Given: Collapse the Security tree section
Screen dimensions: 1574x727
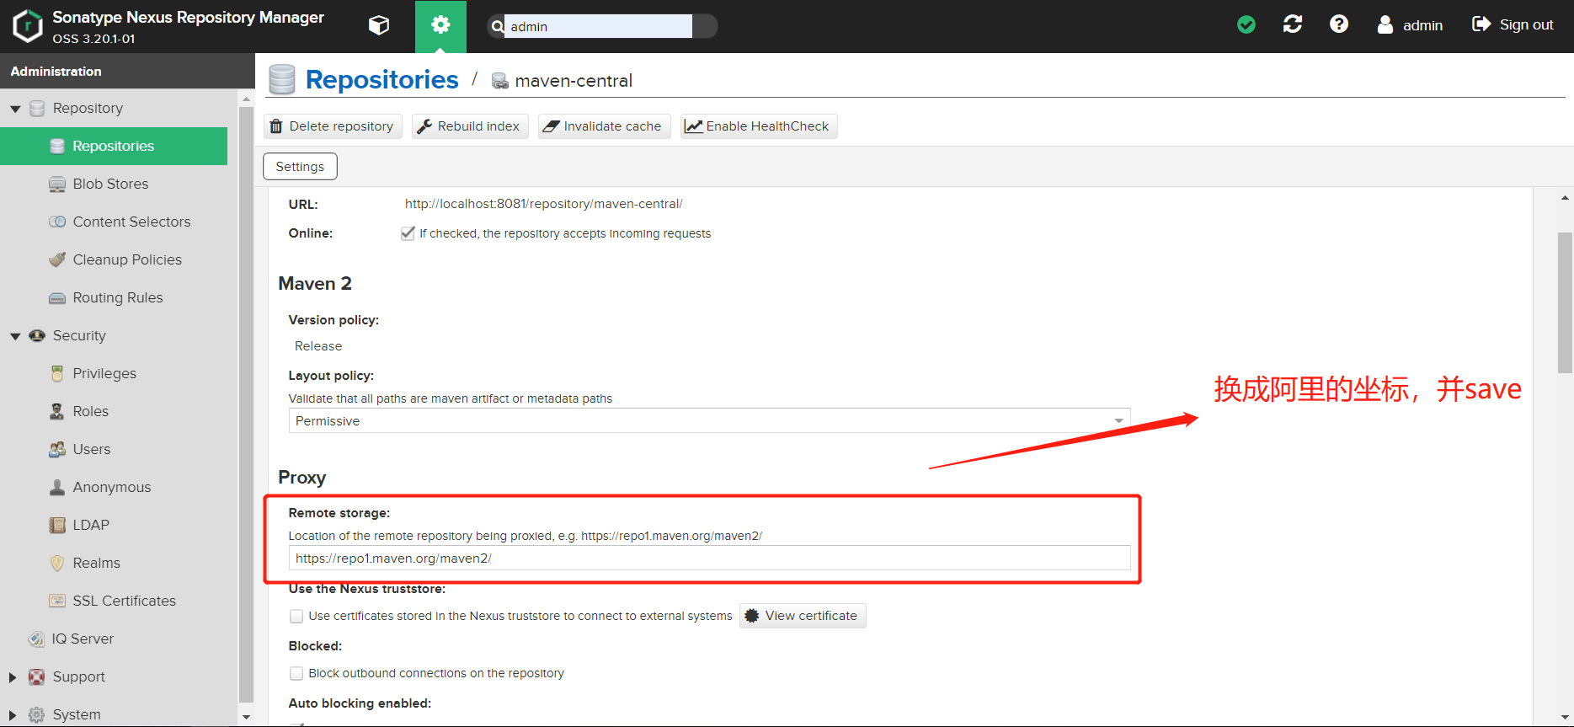Looking at the screenshot, I should click(15, 336).
